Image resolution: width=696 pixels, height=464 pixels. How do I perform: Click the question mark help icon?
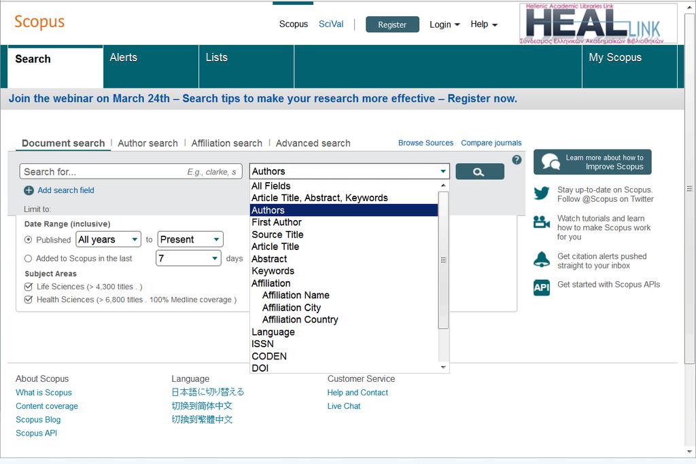517,160
